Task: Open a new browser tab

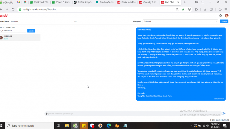Action: click(185, 2)
